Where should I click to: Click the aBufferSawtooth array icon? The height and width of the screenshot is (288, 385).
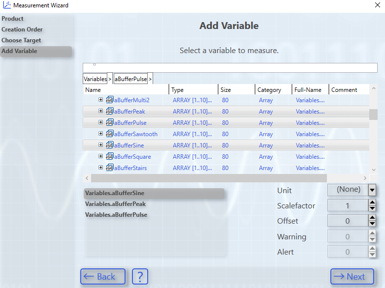coord(109,134)
